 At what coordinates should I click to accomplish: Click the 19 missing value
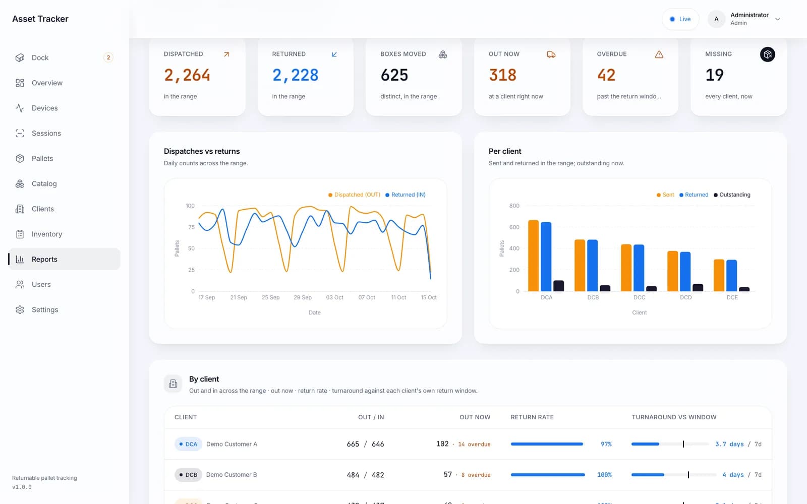[x=714, y=75]
